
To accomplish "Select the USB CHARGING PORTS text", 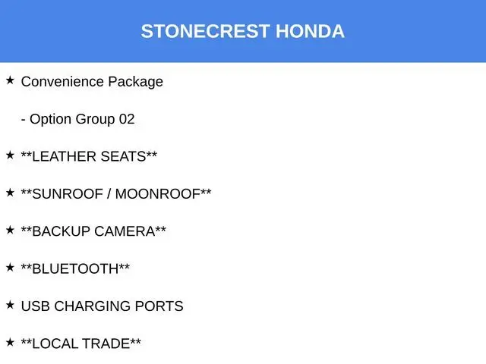I will tap(102, 306).
